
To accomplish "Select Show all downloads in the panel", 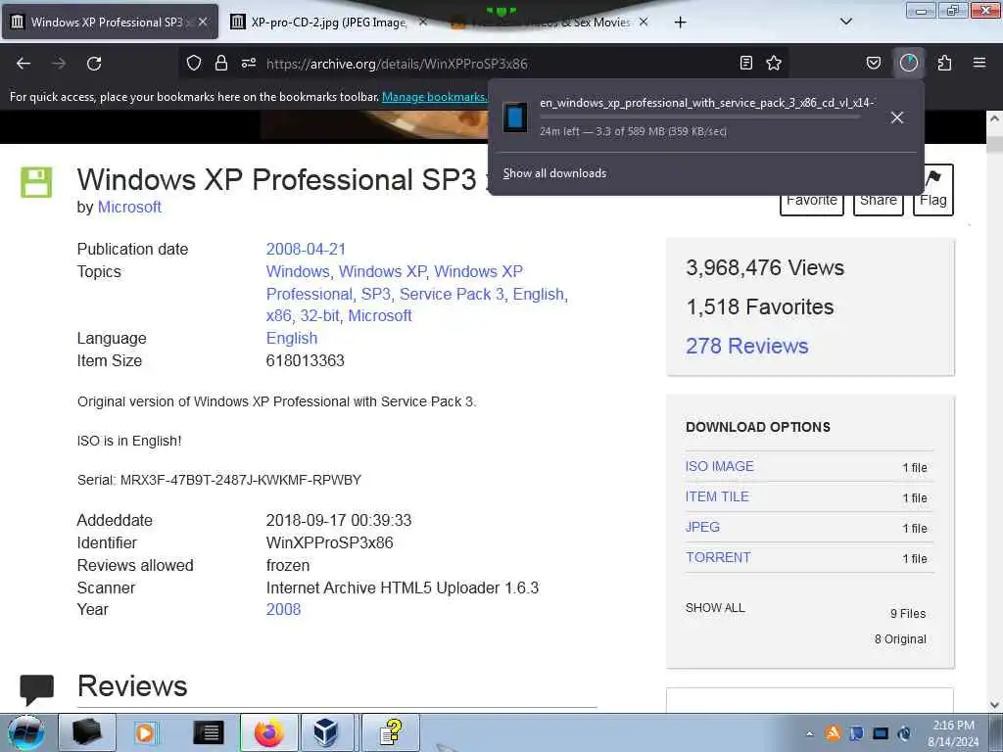I will tap(554, 173).
